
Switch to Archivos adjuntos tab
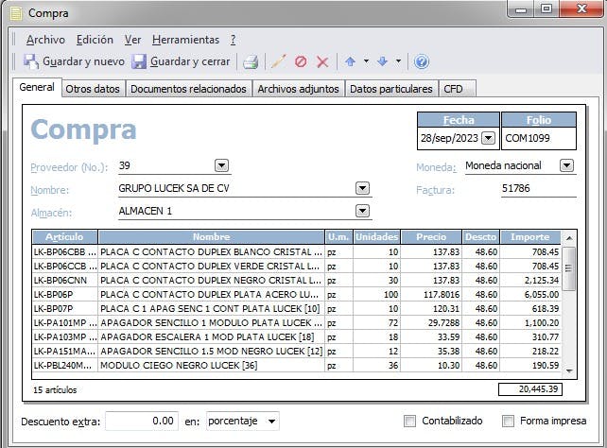298,89
